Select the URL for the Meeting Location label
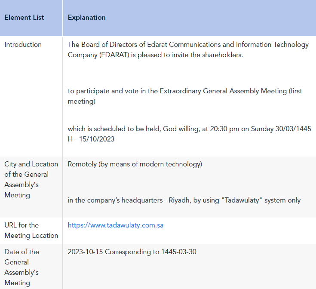316x289 pixels. coord(31,231)
